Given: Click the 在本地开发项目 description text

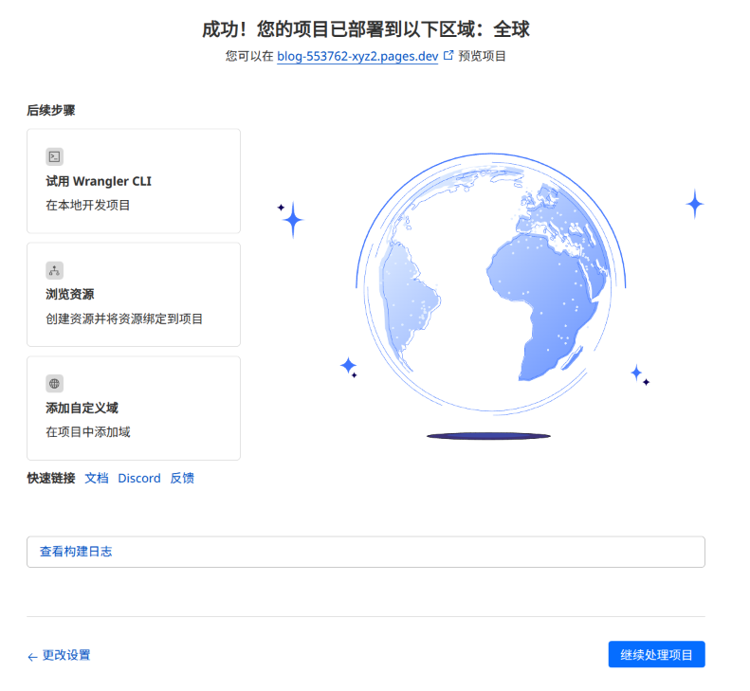Looking at the screenshot, I should 88,205.
